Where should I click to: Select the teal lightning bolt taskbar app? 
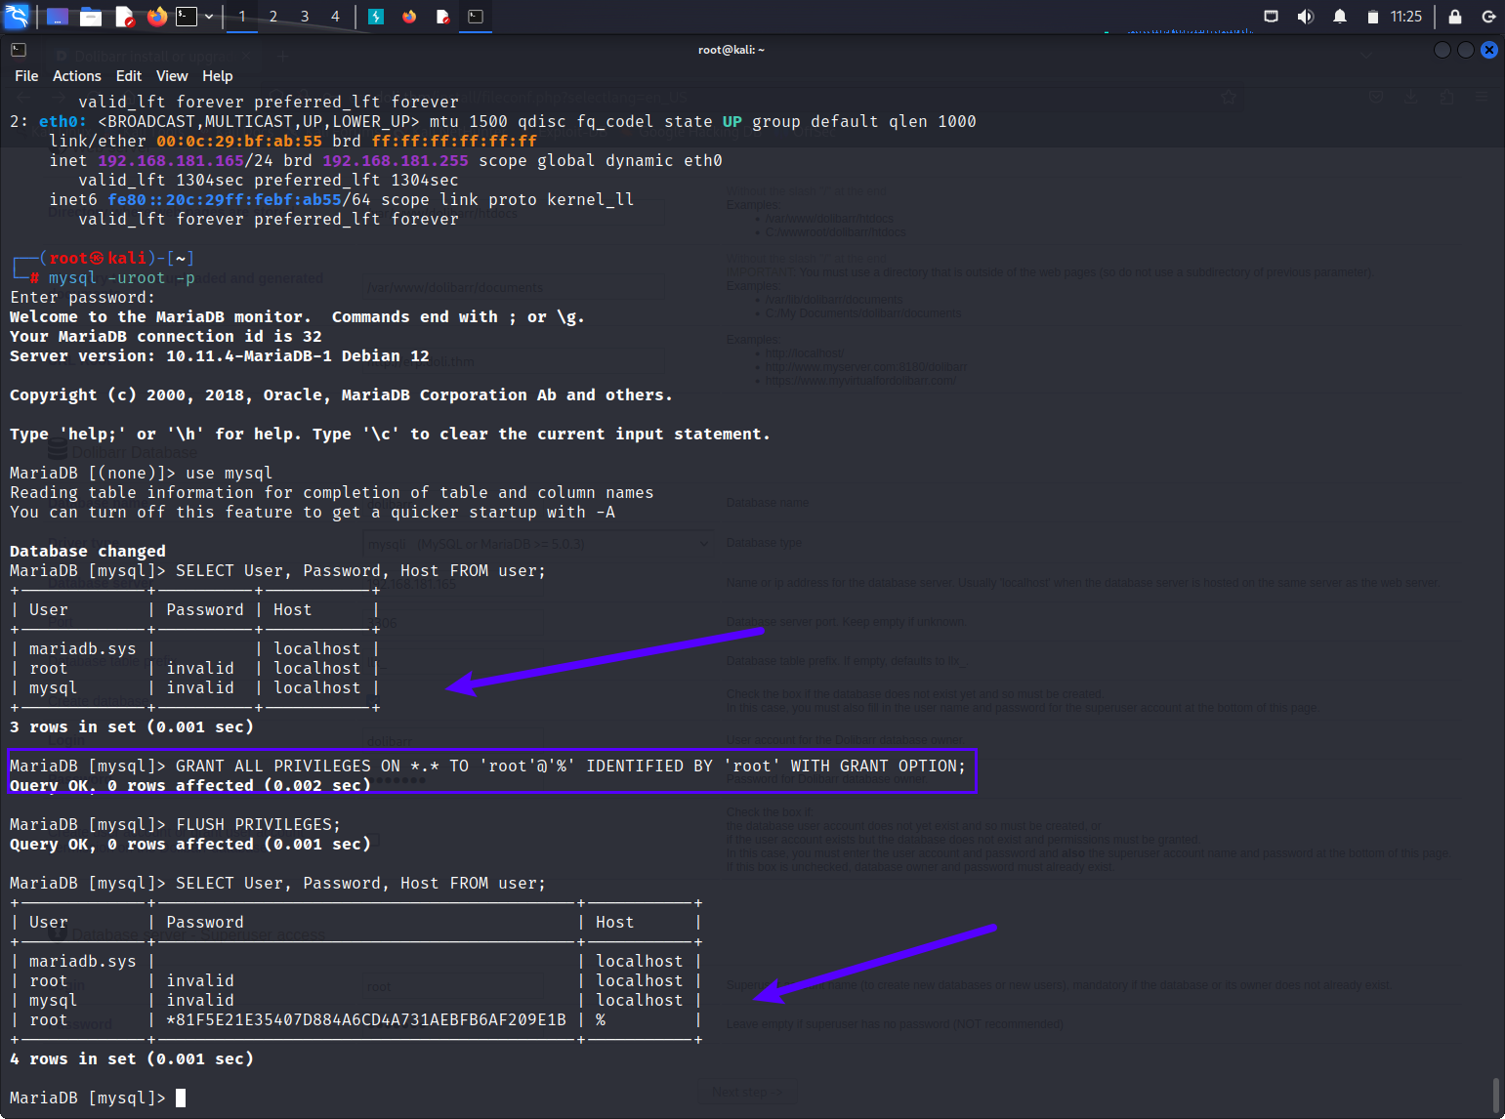point(376,17)
